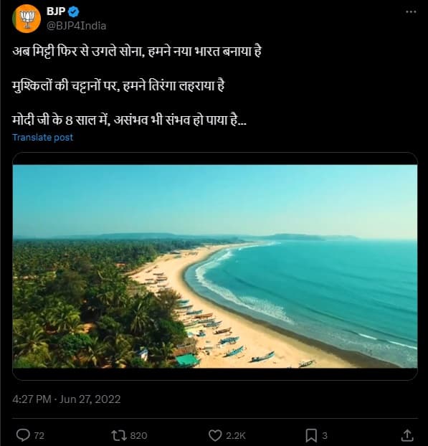Click the blue verified badge
The height and width of the screenshot is (446, 428).
pyautogui.click(x=74, y=11)
